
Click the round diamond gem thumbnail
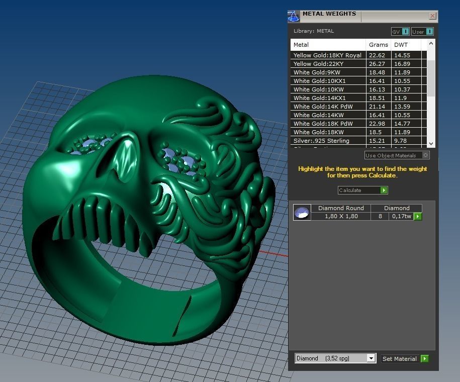pos(302,212)
